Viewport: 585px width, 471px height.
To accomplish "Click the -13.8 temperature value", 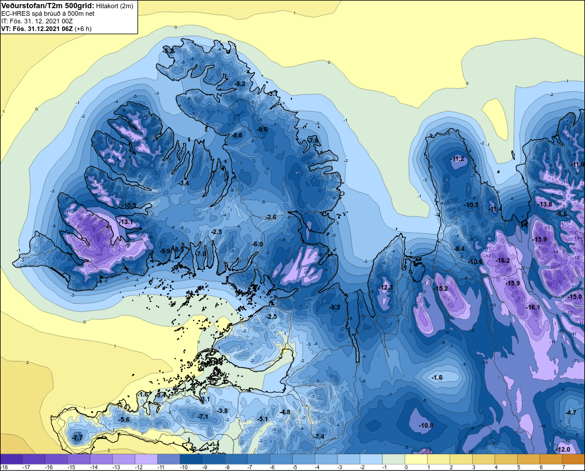I will [545, 204].
